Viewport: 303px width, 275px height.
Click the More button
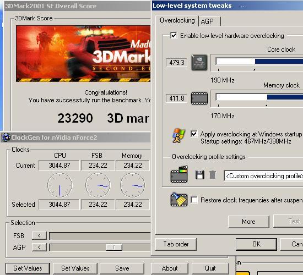click(248, 222)
